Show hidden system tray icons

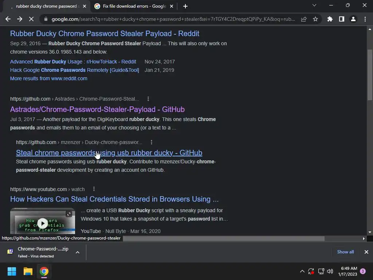[x=302, y=271]
